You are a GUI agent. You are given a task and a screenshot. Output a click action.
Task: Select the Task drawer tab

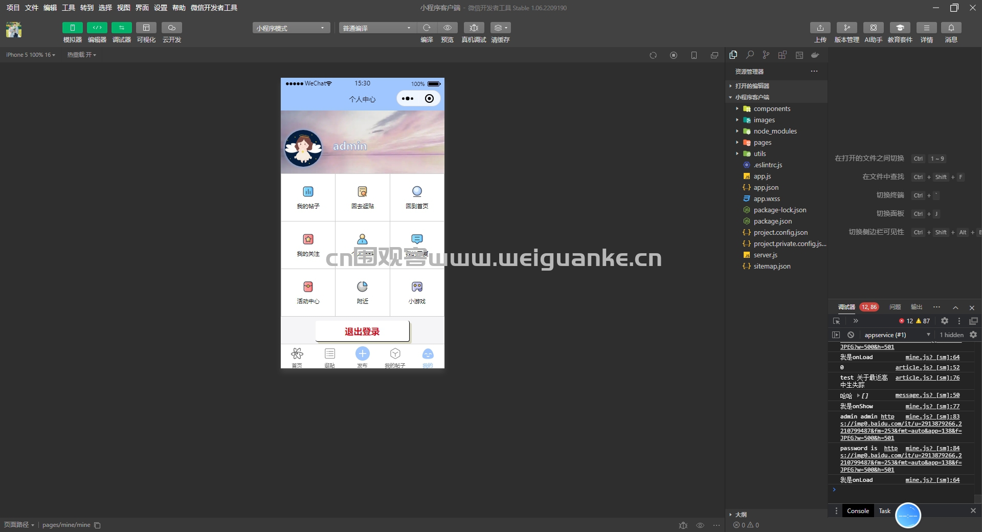coord(884,511)
